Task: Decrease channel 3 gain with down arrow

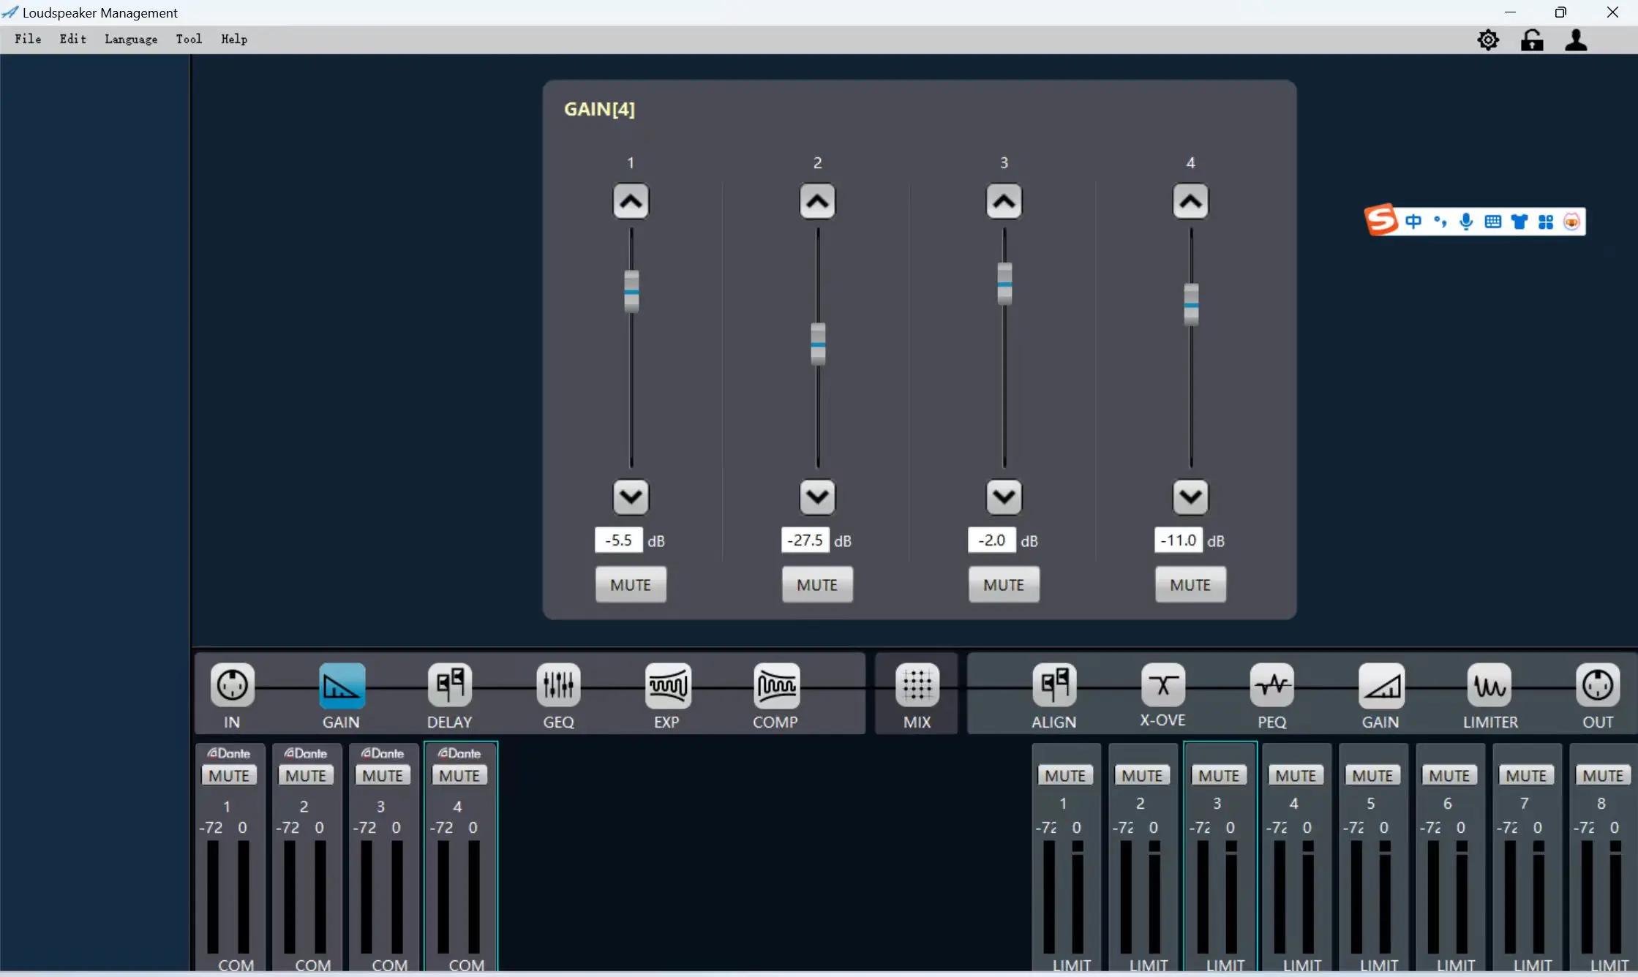Action: click(1004, 497)
